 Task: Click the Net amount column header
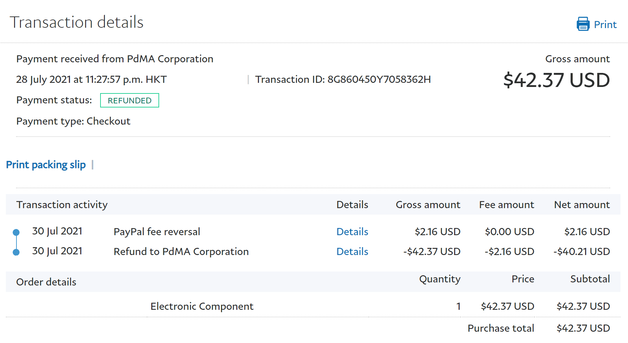(x=582, y=205)
